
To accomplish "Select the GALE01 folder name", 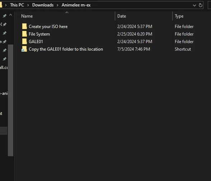I will 36,42.
